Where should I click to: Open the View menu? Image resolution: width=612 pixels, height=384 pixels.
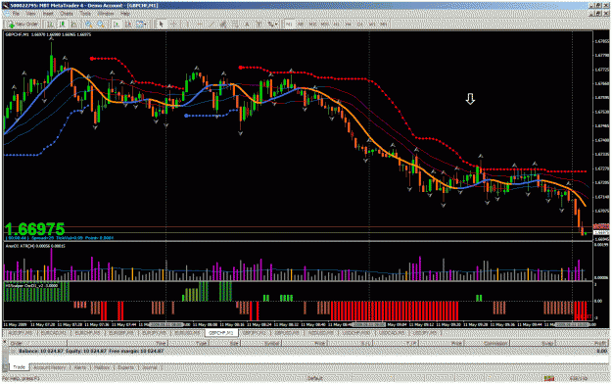pos(30,14)
